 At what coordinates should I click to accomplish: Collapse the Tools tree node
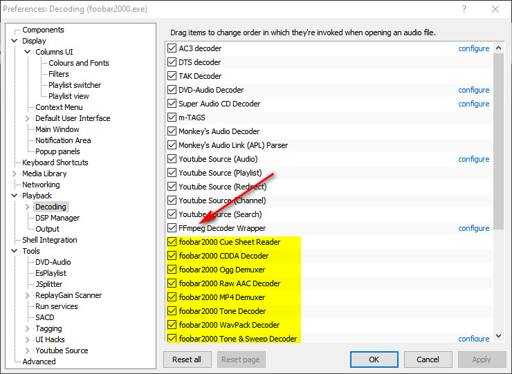(x=15, y=251)
